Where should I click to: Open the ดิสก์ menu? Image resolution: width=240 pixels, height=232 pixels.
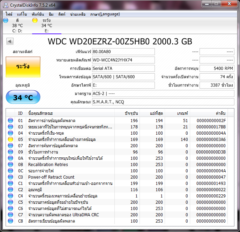point(62,14)
